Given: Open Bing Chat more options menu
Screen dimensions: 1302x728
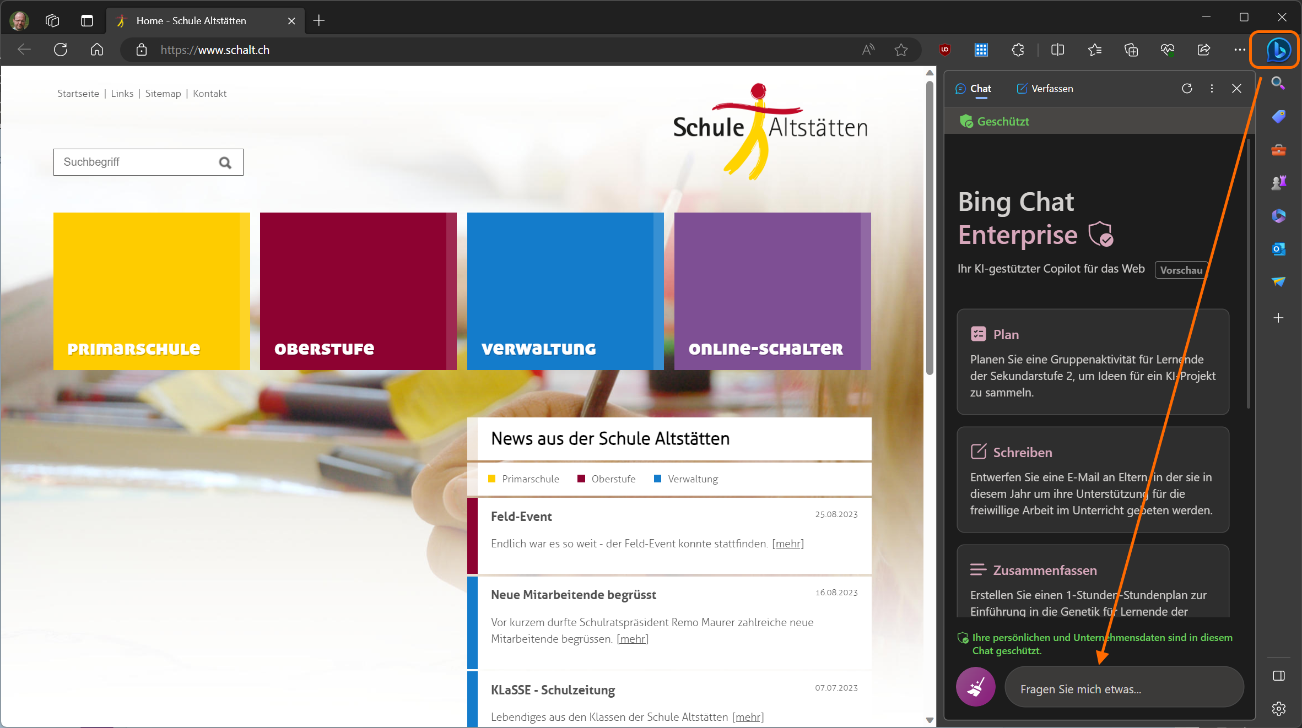Looking at the screenshot, I should (1212, 89).
